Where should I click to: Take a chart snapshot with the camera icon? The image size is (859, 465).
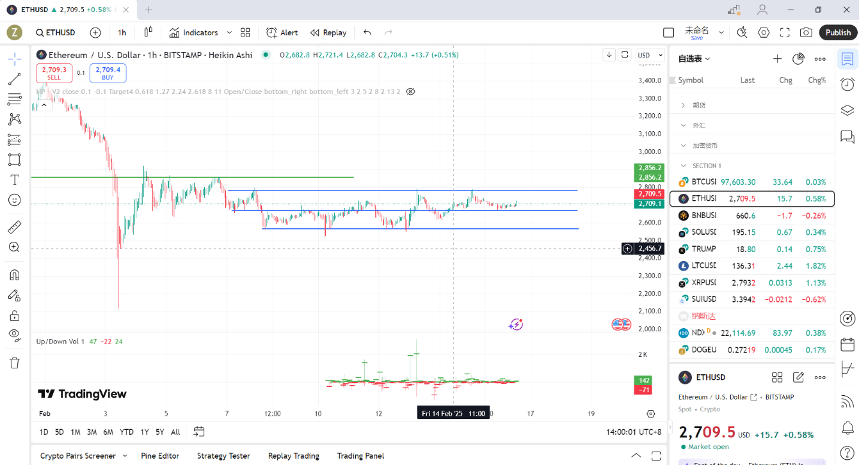click(x=807, y=33)
